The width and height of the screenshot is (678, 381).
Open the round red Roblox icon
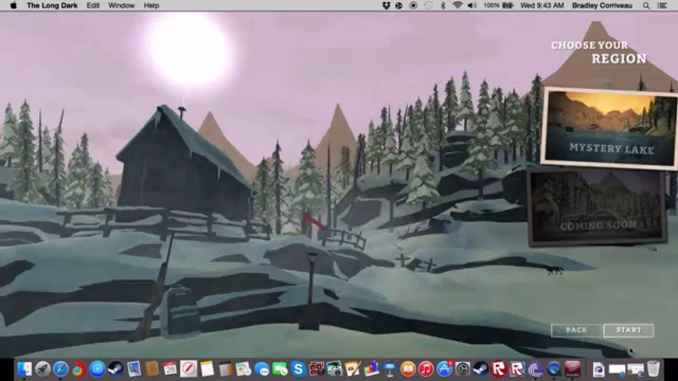[499, 368]
